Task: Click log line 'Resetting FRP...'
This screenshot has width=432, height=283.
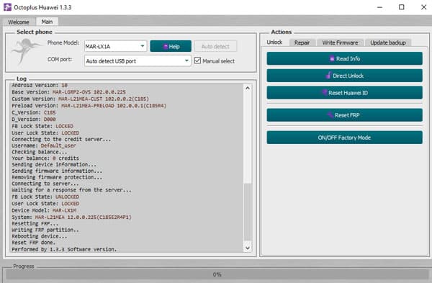Action: coord(35,223)
